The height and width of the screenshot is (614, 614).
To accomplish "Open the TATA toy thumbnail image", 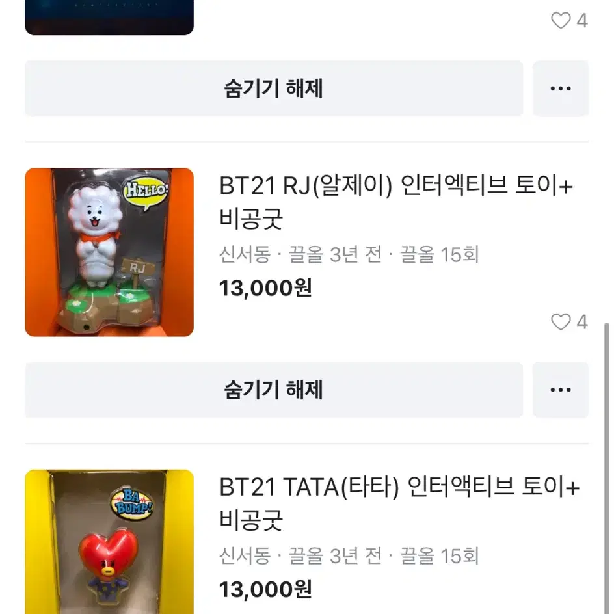I will point(109,542).
